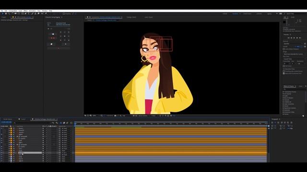Switch to the Project panel tab
Image resolution: width=307 pixels, height=172 pixels.
pyautogui.click(x=4, y=17)
